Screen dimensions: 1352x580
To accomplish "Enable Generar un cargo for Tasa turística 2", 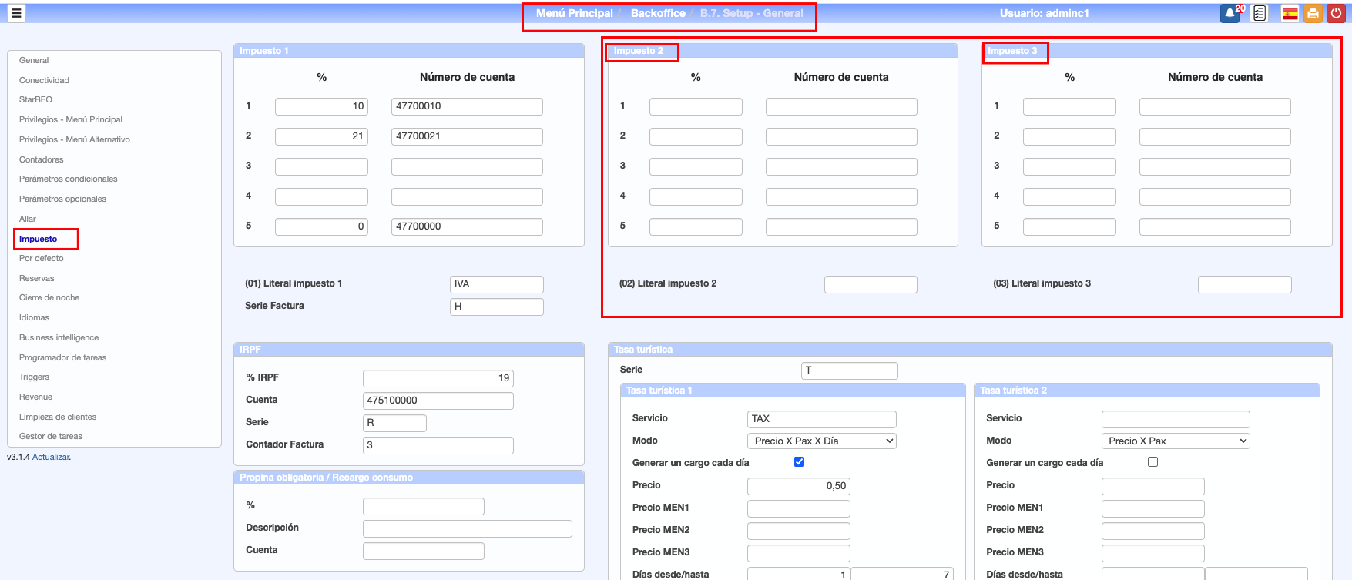I will tap(1152, 462).
